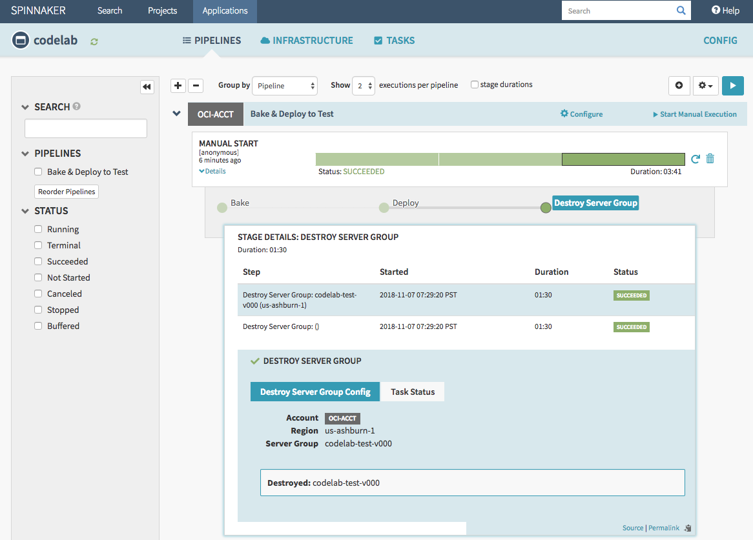Open the Show executions count dropdown
The height and width of the screenshot is (540, 753).
364,86
